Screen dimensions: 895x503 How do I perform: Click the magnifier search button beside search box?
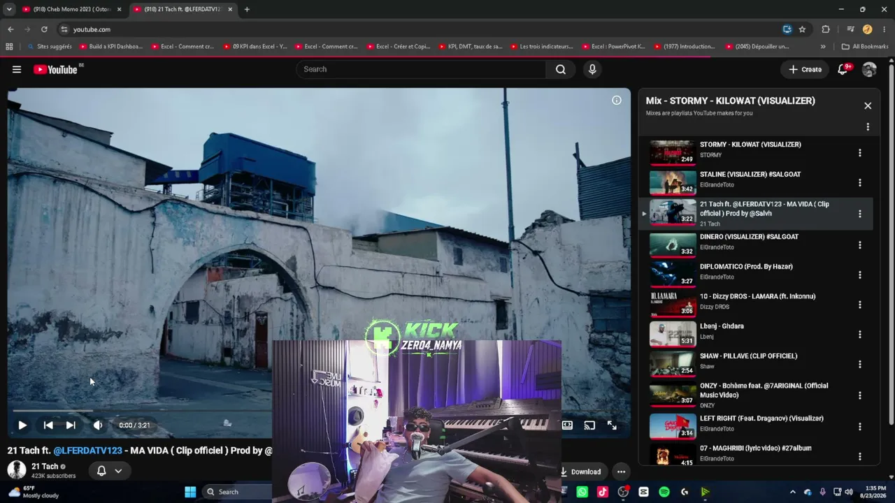tap(561, 69)
